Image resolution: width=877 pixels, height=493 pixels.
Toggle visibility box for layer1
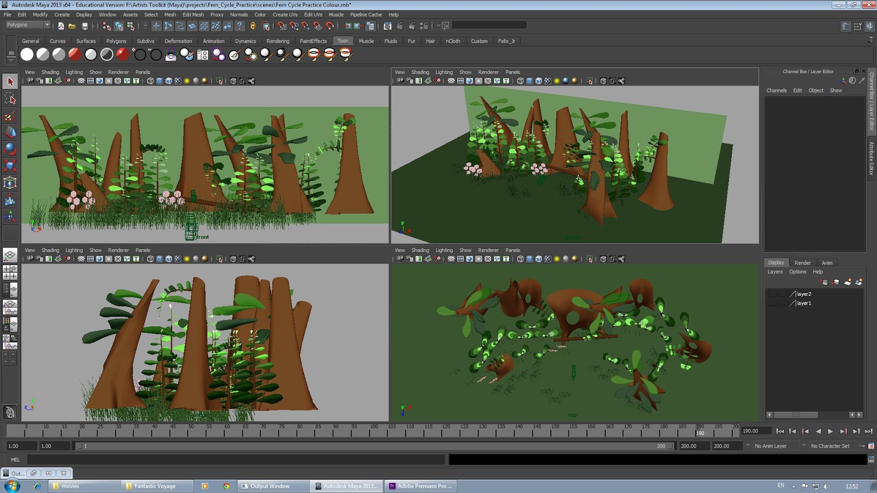click(772, 303)
